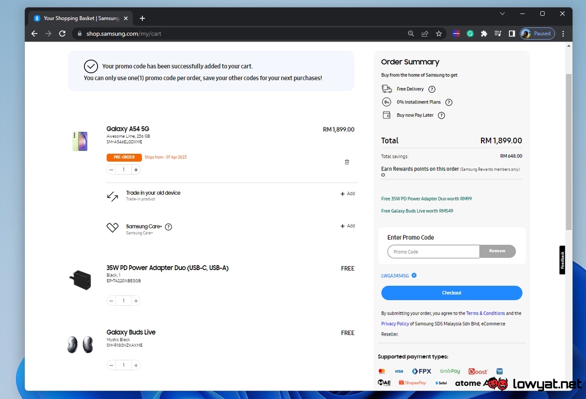Screen dimensions: 586x399
Task: Focus the Promo Code input field
Action: (x=434, y=252)
